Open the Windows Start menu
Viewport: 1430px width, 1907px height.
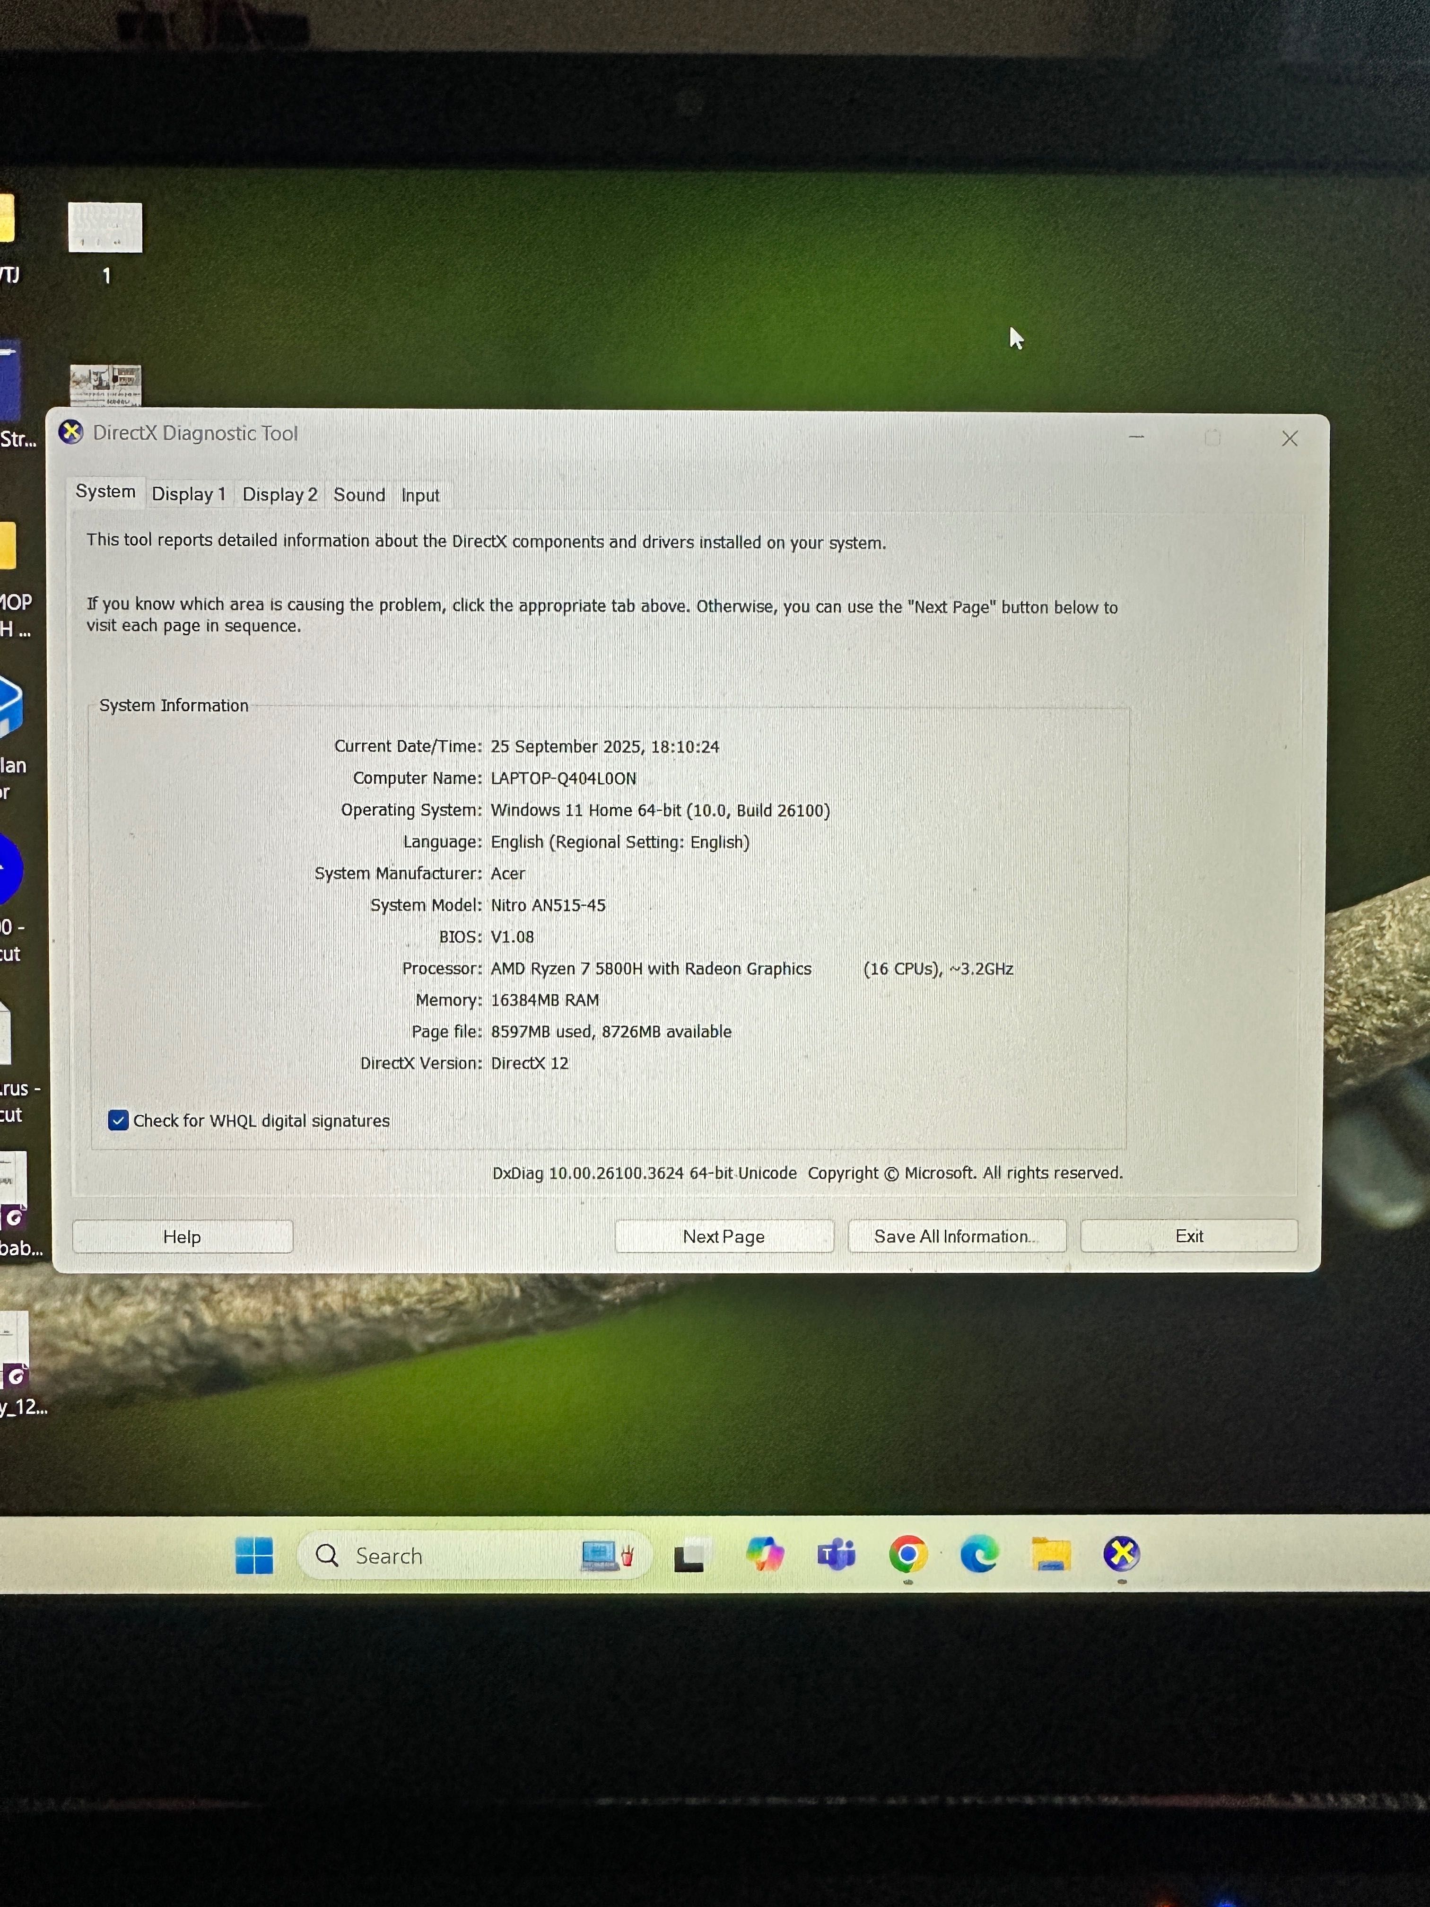[254, 1555]
